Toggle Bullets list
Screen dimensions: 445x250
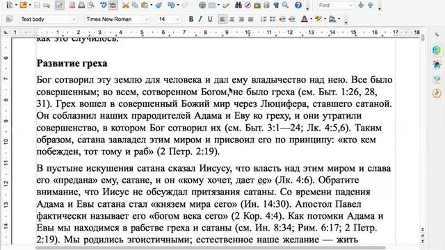273,19
